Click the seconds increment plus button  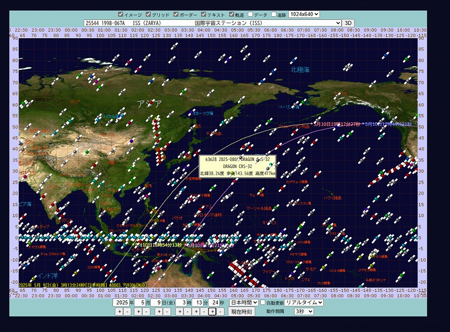point(212,311)
